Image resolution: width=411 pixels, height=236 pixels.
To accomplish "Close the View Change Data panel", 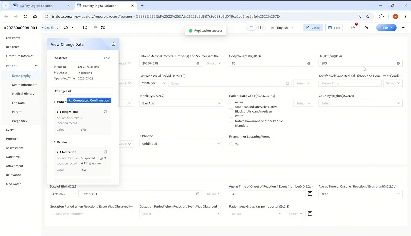I will (113, 44).
